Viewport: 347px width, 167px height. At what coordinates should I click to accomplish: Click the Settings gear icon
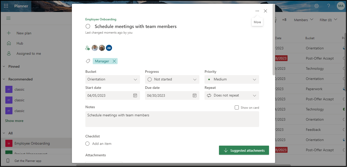pyautogui.click(x=317, y=6)
